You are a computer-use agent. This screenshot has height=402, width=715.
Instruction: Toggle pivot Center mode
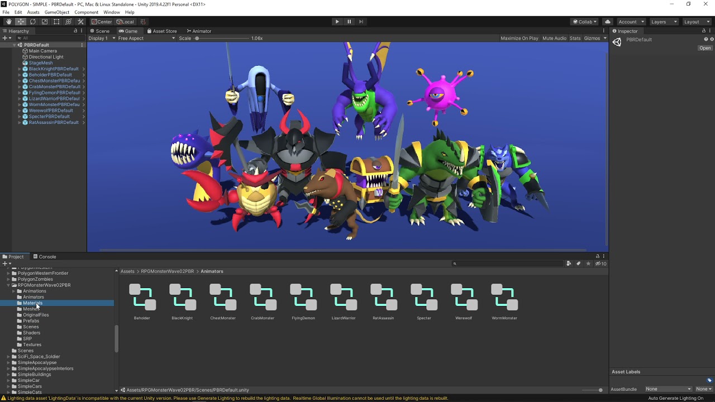point(102,22)
